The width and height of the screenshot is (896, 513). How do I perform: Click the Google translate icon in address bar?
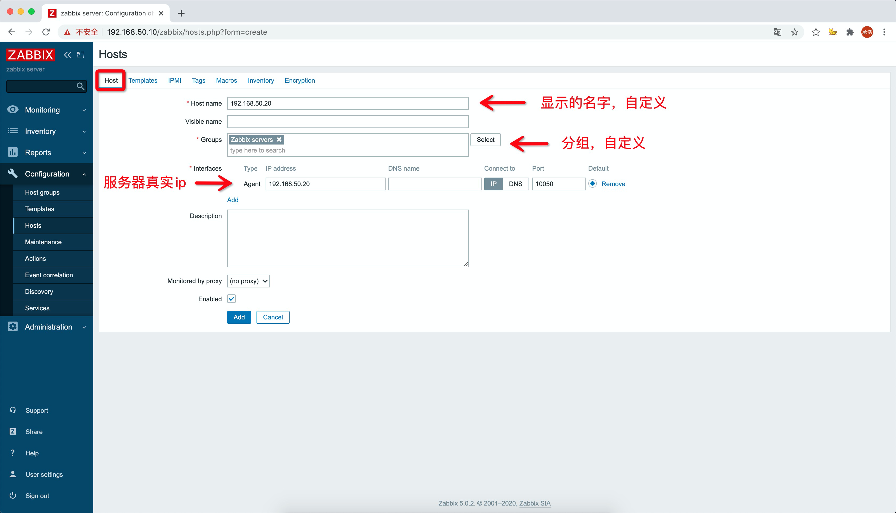click(x=777, y=32)
